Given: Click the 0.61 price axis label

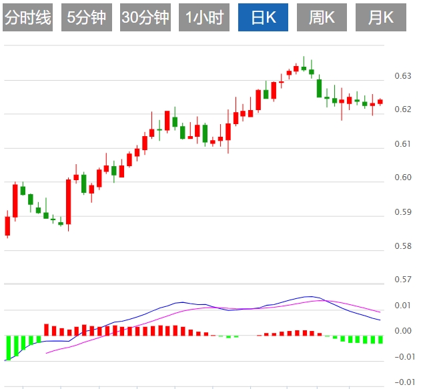Looking at the screenshot, I should click(403, 144).
